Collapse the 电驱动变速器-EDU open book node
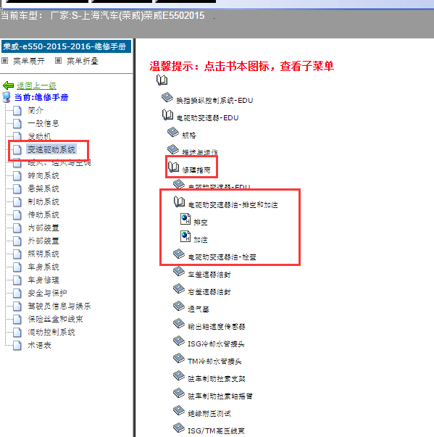The height and width of the screenshot is (437, 434). coord(167,115)
